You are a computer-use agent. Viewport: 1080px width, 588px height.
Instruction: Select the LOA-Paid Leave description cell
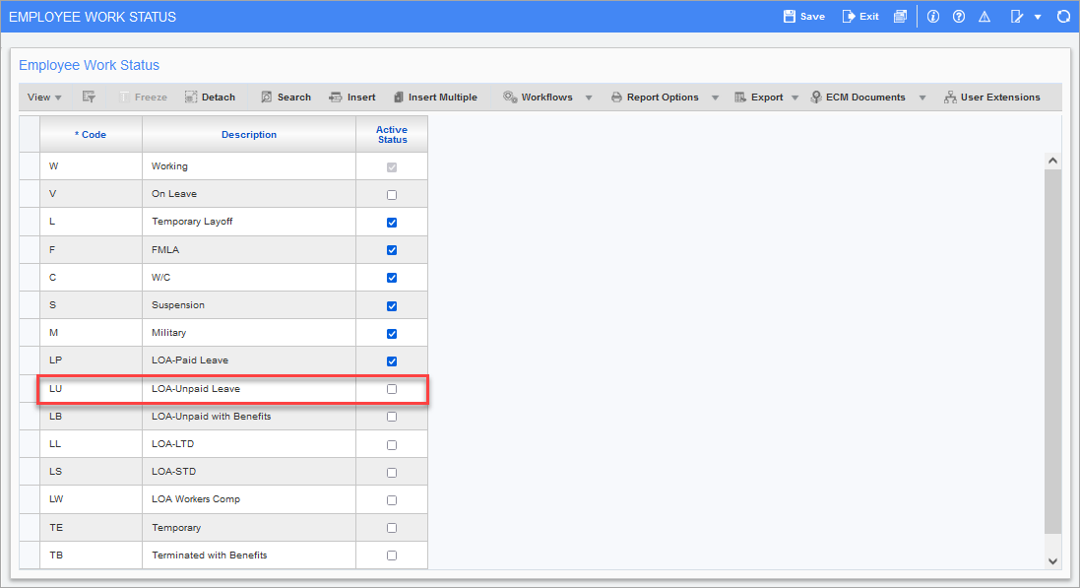coord(249,360)
